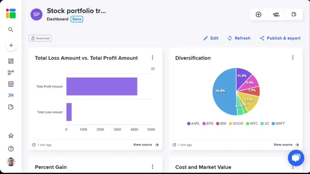Toggle IBM in pie chart legend

tap(221, 124)
